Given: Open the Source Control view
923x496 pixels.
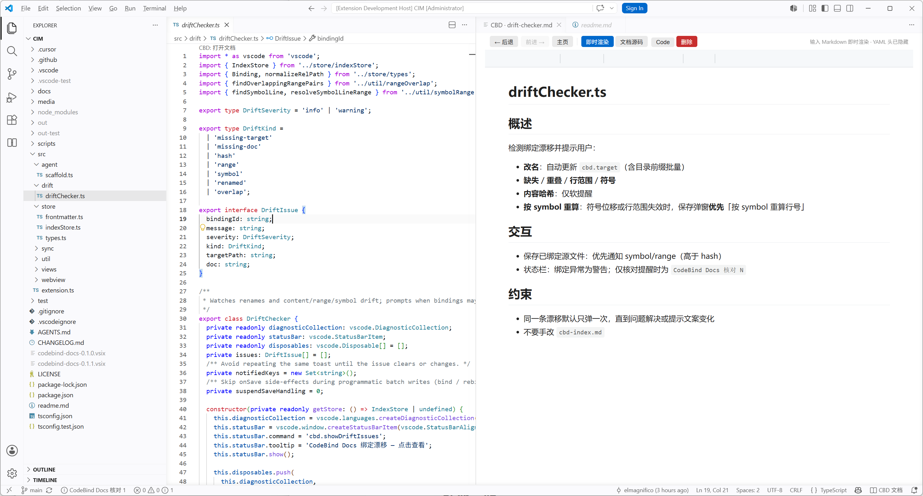Looking at the screenshot, I should (12, 74).
